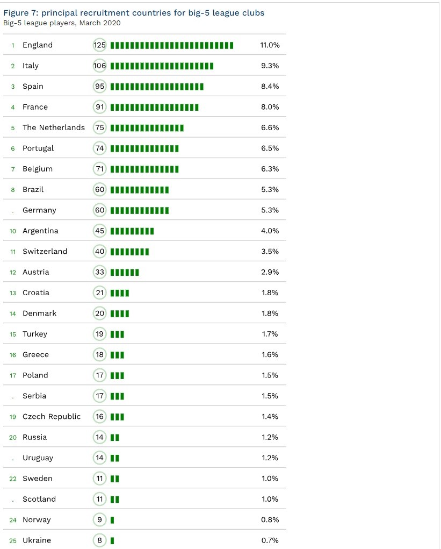Click the Turkey country label

[35, 334]
